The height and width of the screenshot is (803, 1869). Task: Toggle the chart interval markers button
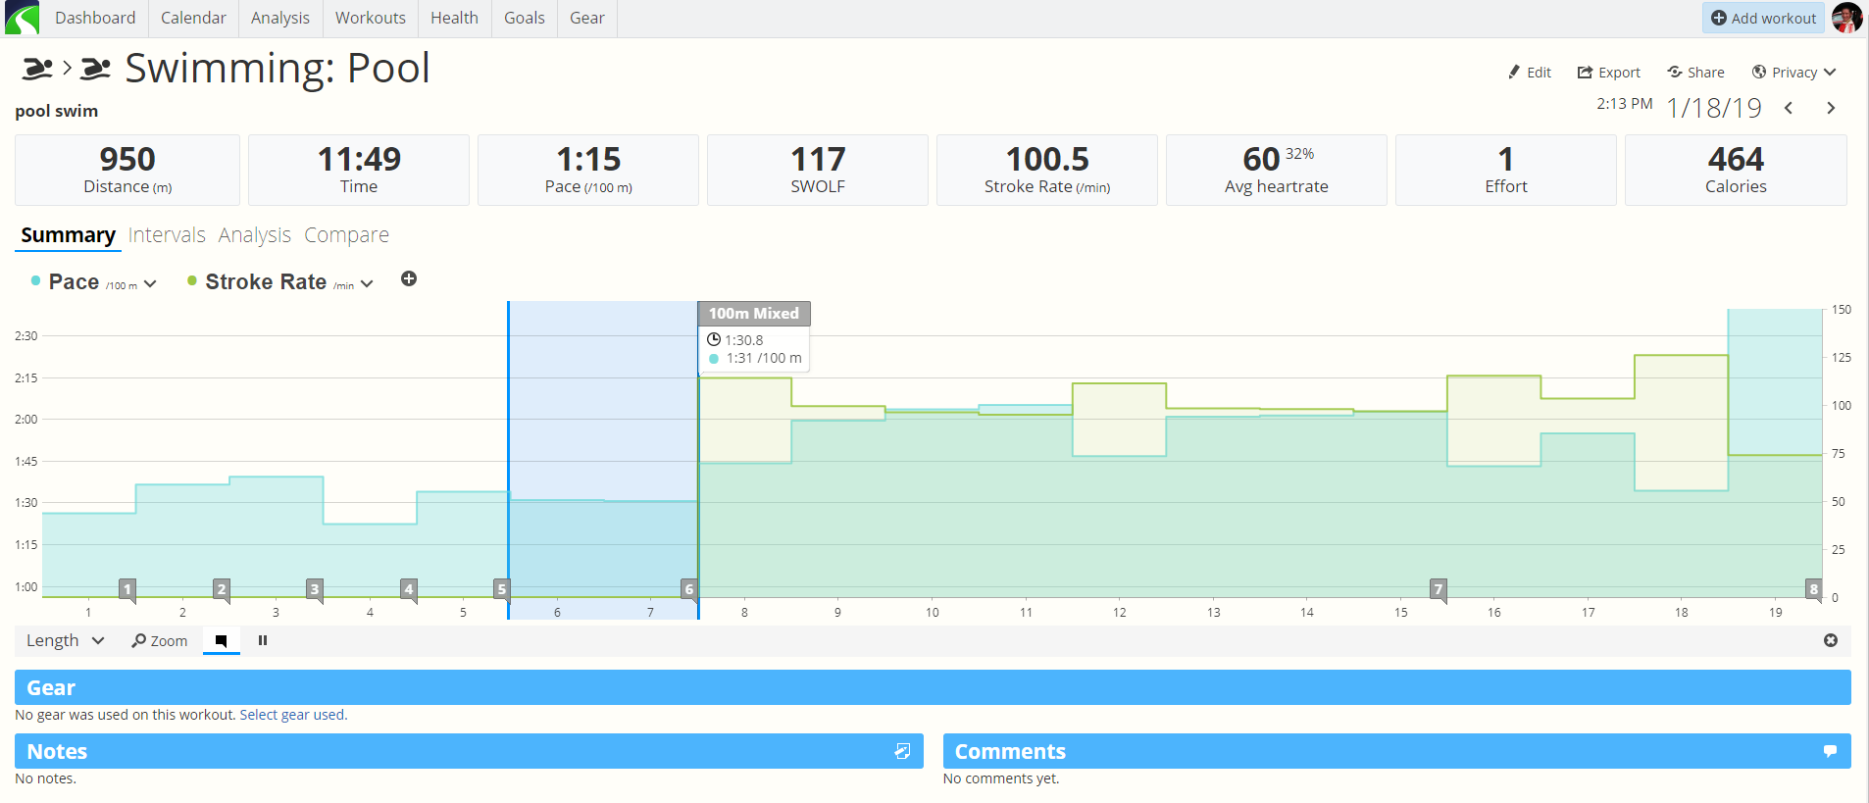pos(221,640)
